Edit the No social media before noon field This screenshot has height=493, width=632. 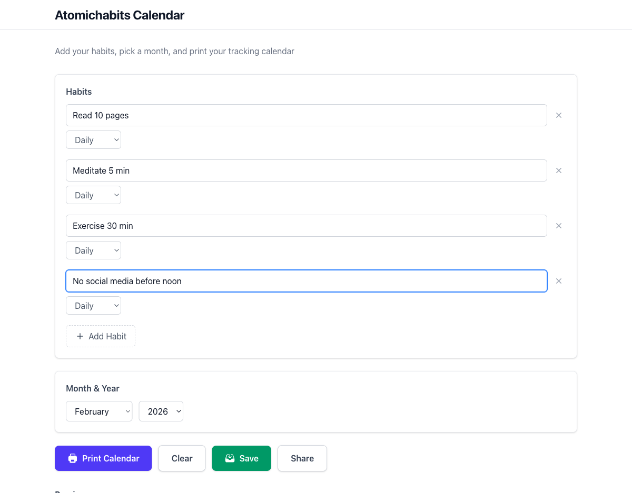306,281
